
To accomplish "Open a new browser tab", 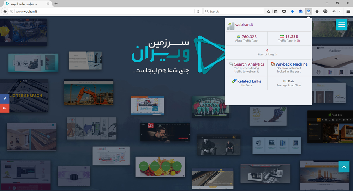I will (x=56, y=4).
